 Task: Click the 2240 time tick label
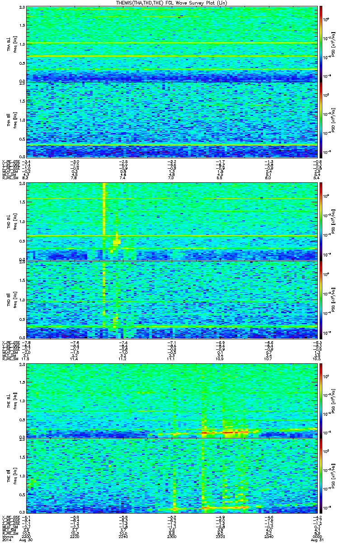coord(123,537)
